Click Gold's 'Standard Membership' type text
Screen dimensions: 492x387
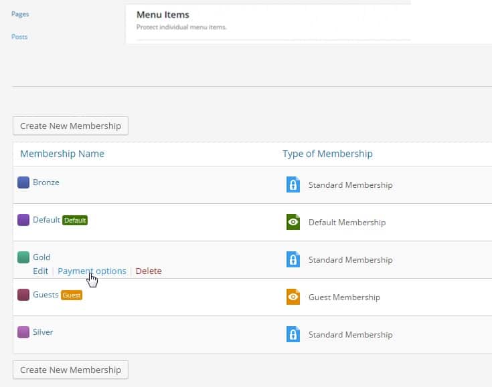coord(351,260)
